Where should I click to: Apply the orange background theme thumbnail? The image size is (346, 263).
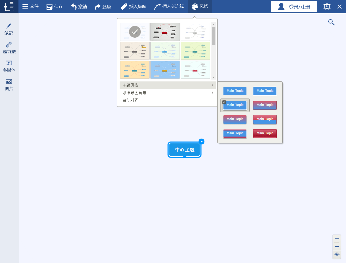(135, 70)
